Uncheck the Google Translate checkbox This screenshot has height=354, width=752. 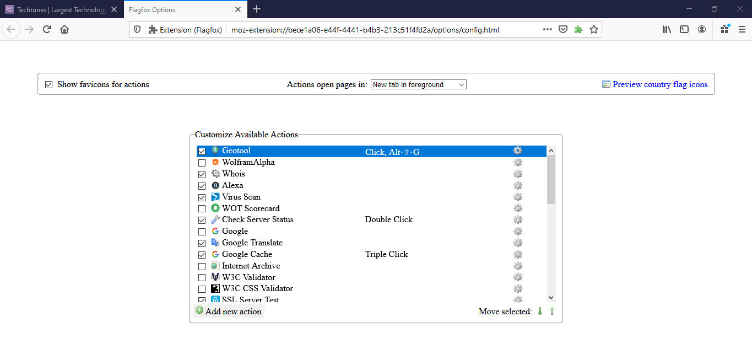coord(202,243)
